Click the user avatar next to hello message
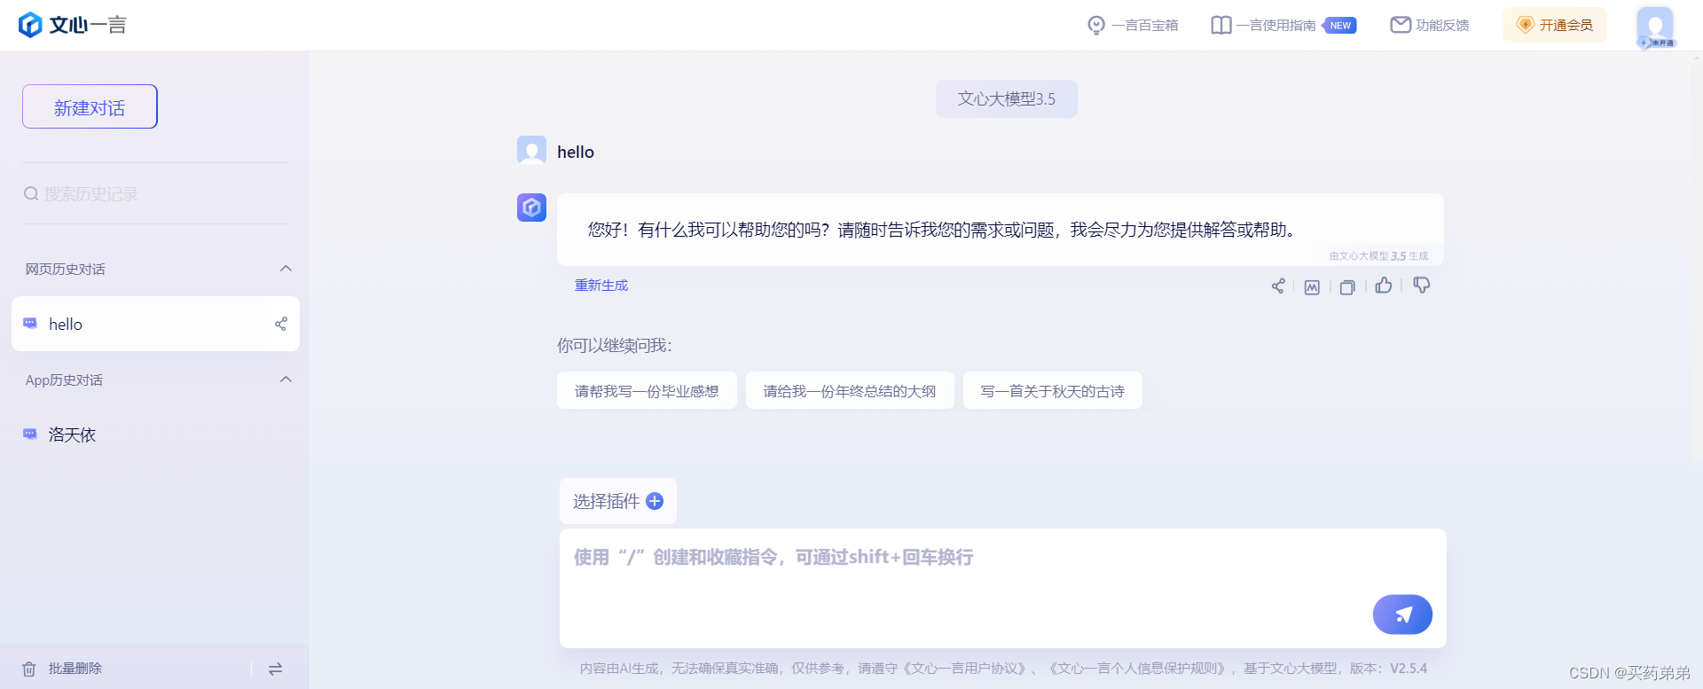 [x=531, y=150]
